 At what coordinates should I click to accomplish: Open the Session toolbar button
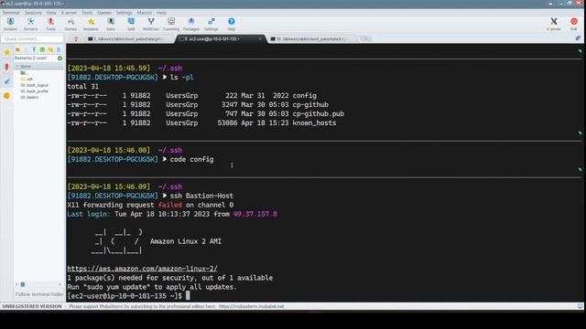pyautogui.click(x=10, y=24)
